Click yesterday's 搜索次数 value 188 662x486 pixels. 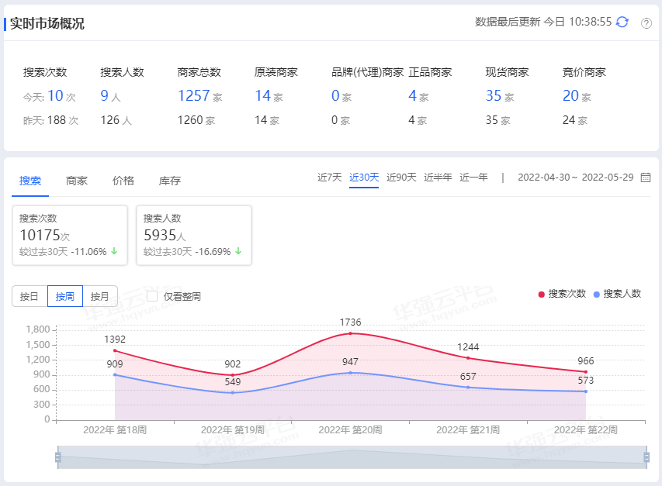pos(57,120)
